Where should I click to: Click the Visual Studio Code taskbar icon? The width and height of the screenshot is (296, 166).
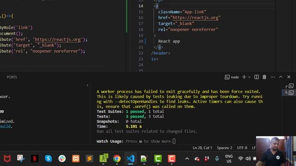click(130, 159)
